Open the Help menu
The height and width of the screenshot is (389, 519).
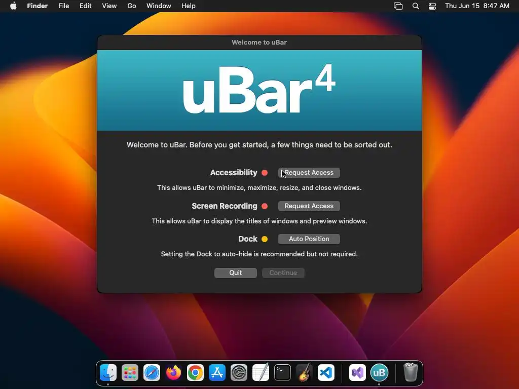pyautogui.click(x=189, y=6)
